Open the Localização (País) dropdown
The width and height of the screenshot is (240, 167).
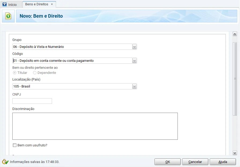tap(135, 86)
